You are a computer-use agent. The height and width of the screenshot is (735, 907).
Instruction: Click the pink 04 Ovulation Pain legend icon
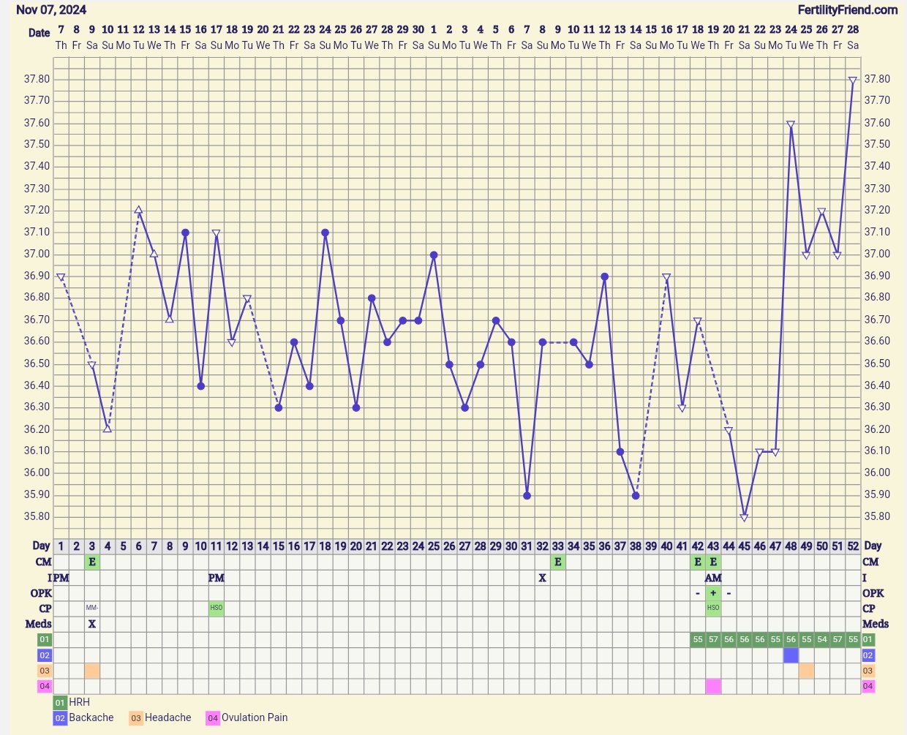pos(213,718)
